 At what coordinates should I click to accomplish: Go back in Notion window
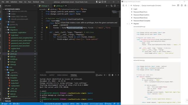coord(126,6)
